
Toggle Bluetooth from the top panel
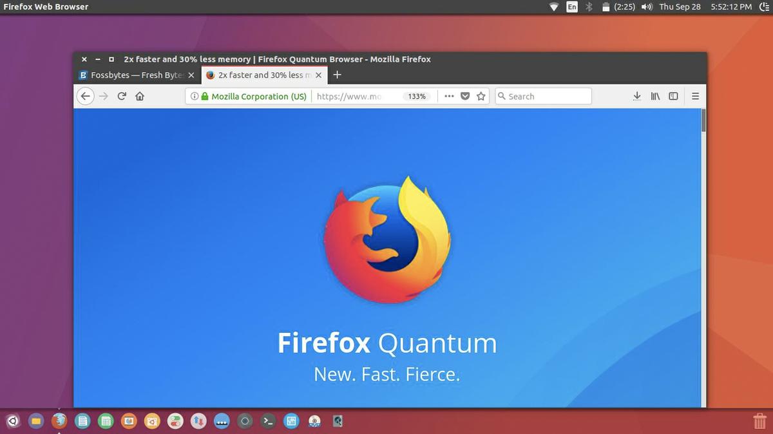click(x=589, y=6)
